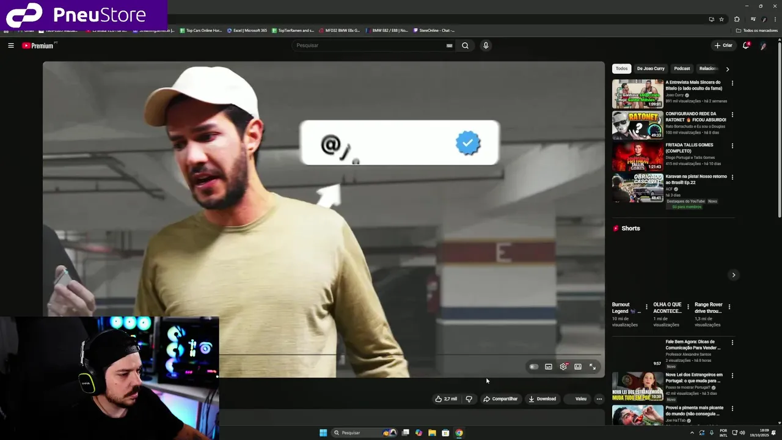Select the 'Todos' filter chip
Image resolution: width=782 pixels, height=440 pixels.
621,68
